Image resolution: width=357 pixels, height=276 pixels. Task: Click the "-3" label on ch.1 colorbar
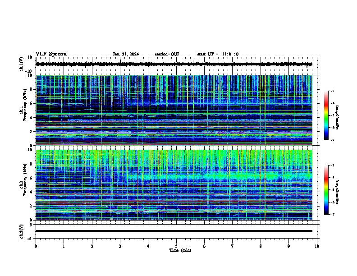(333, 91)
